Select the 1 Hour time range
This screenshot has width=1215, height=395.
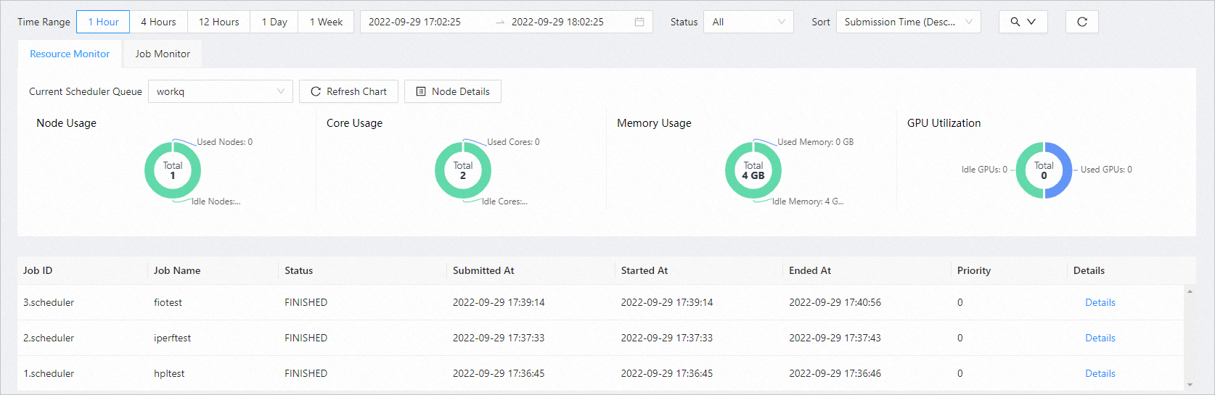[x=103, y=22]
